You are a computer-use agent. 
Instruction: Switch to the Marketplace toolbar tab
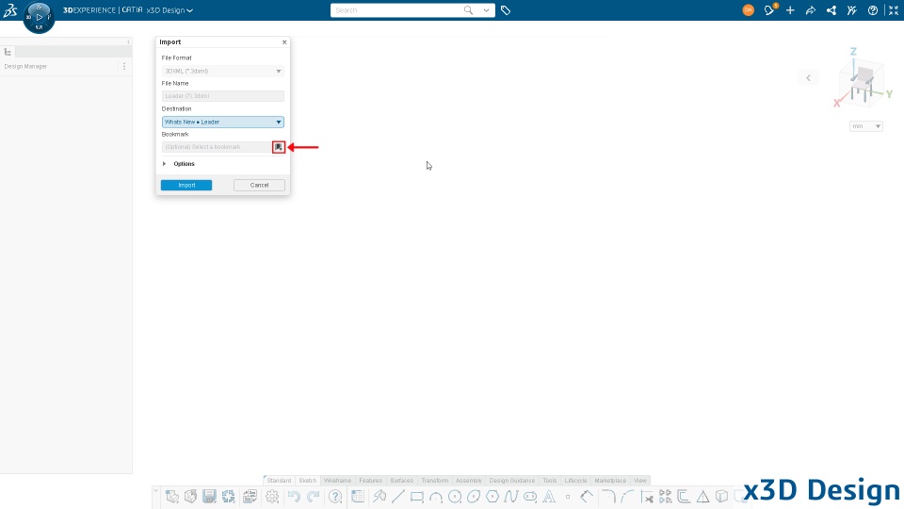coord(610,480)
